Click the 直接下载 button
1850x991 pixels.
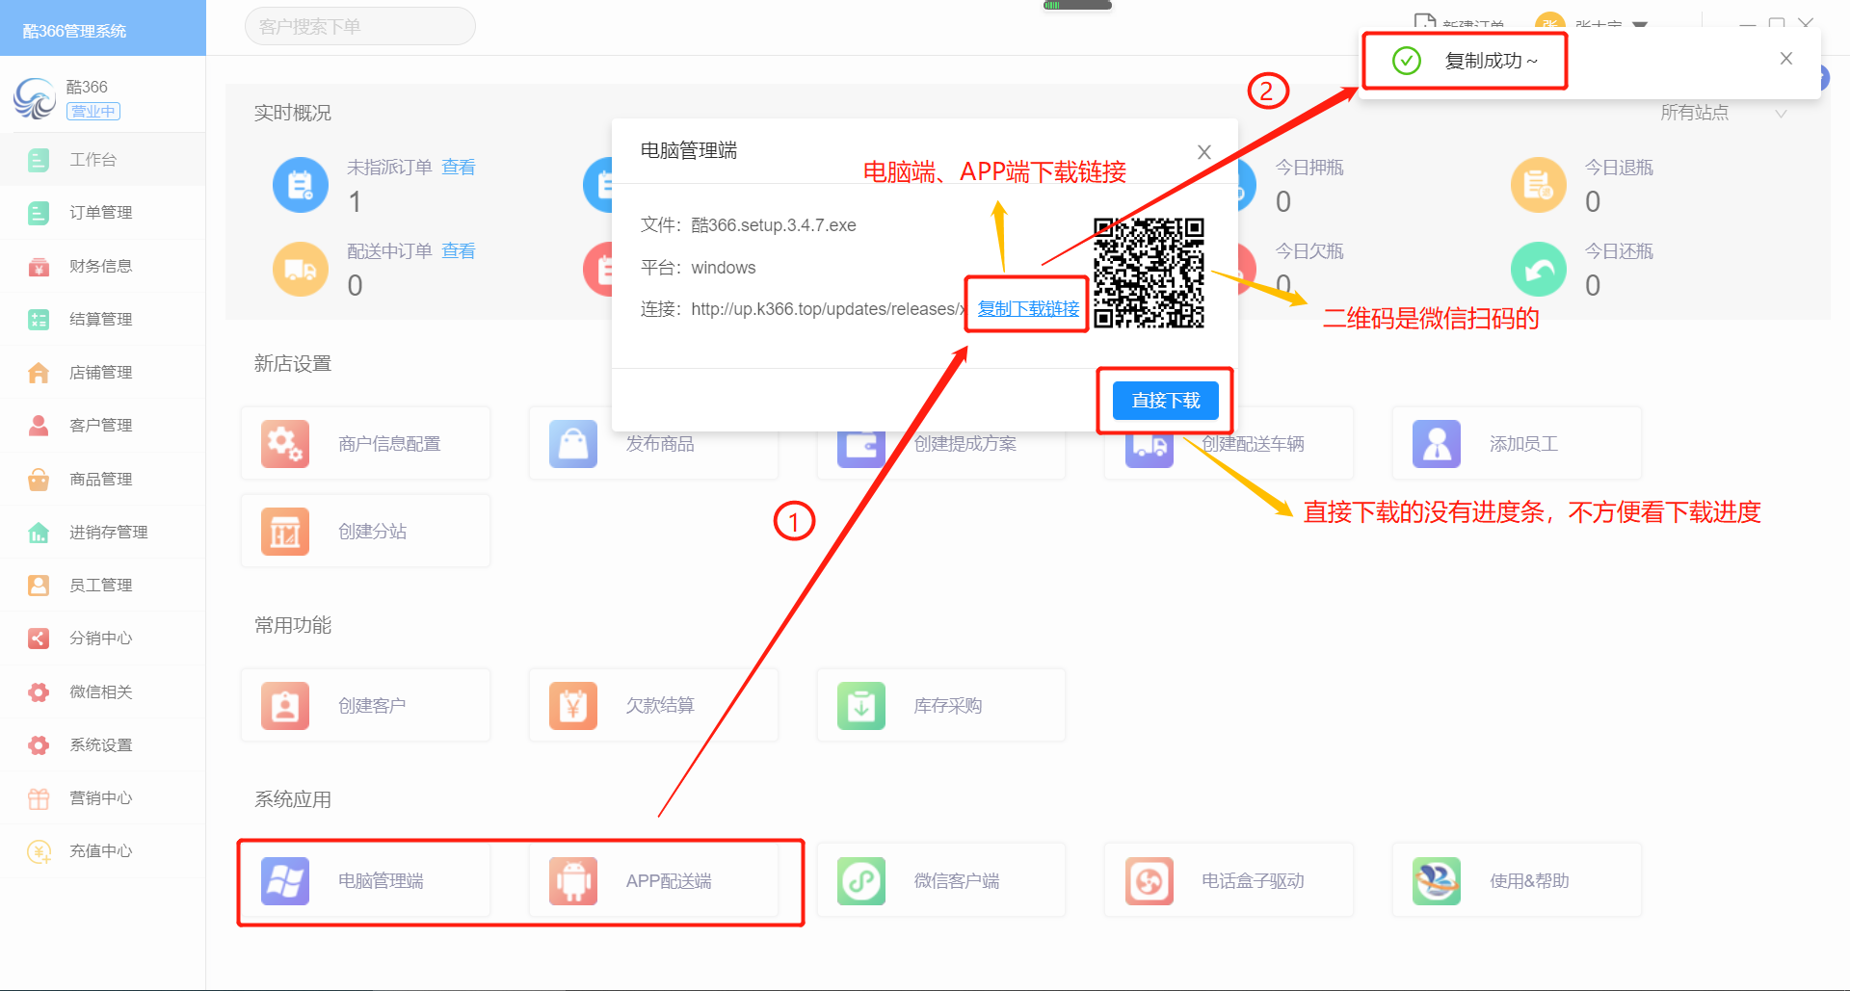(x=1165, y=401)
